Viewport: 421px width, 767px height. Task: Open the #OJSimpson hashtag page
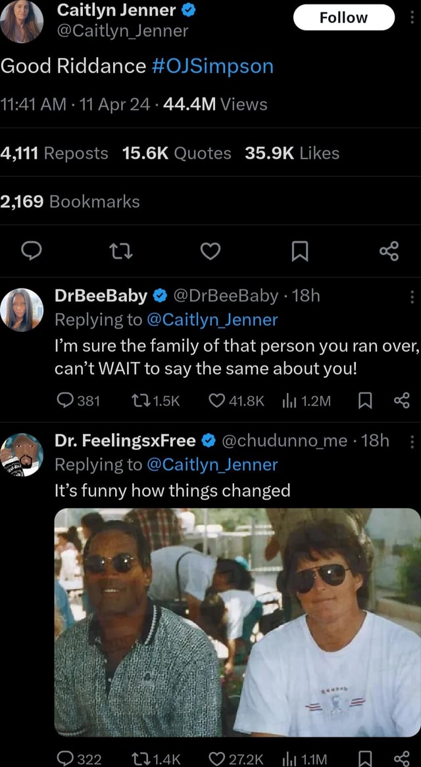212,66
